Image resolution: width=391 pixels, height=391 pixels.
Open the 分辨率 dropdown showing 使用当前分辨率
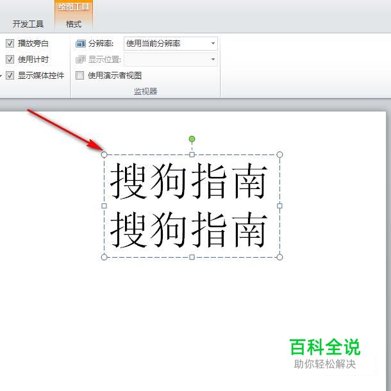point(171,44)
